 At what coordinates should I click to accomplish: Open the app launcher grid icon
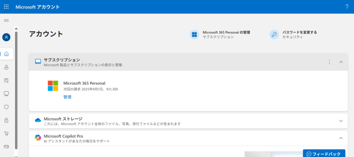pos(6,7)
